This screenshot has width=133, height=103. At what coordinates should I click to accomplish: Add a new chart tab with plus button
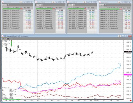8,38
